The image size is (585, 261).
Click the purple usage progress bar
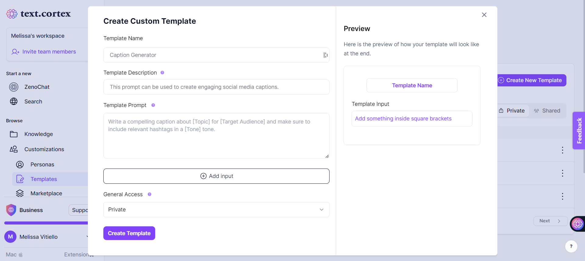[46, 223]
